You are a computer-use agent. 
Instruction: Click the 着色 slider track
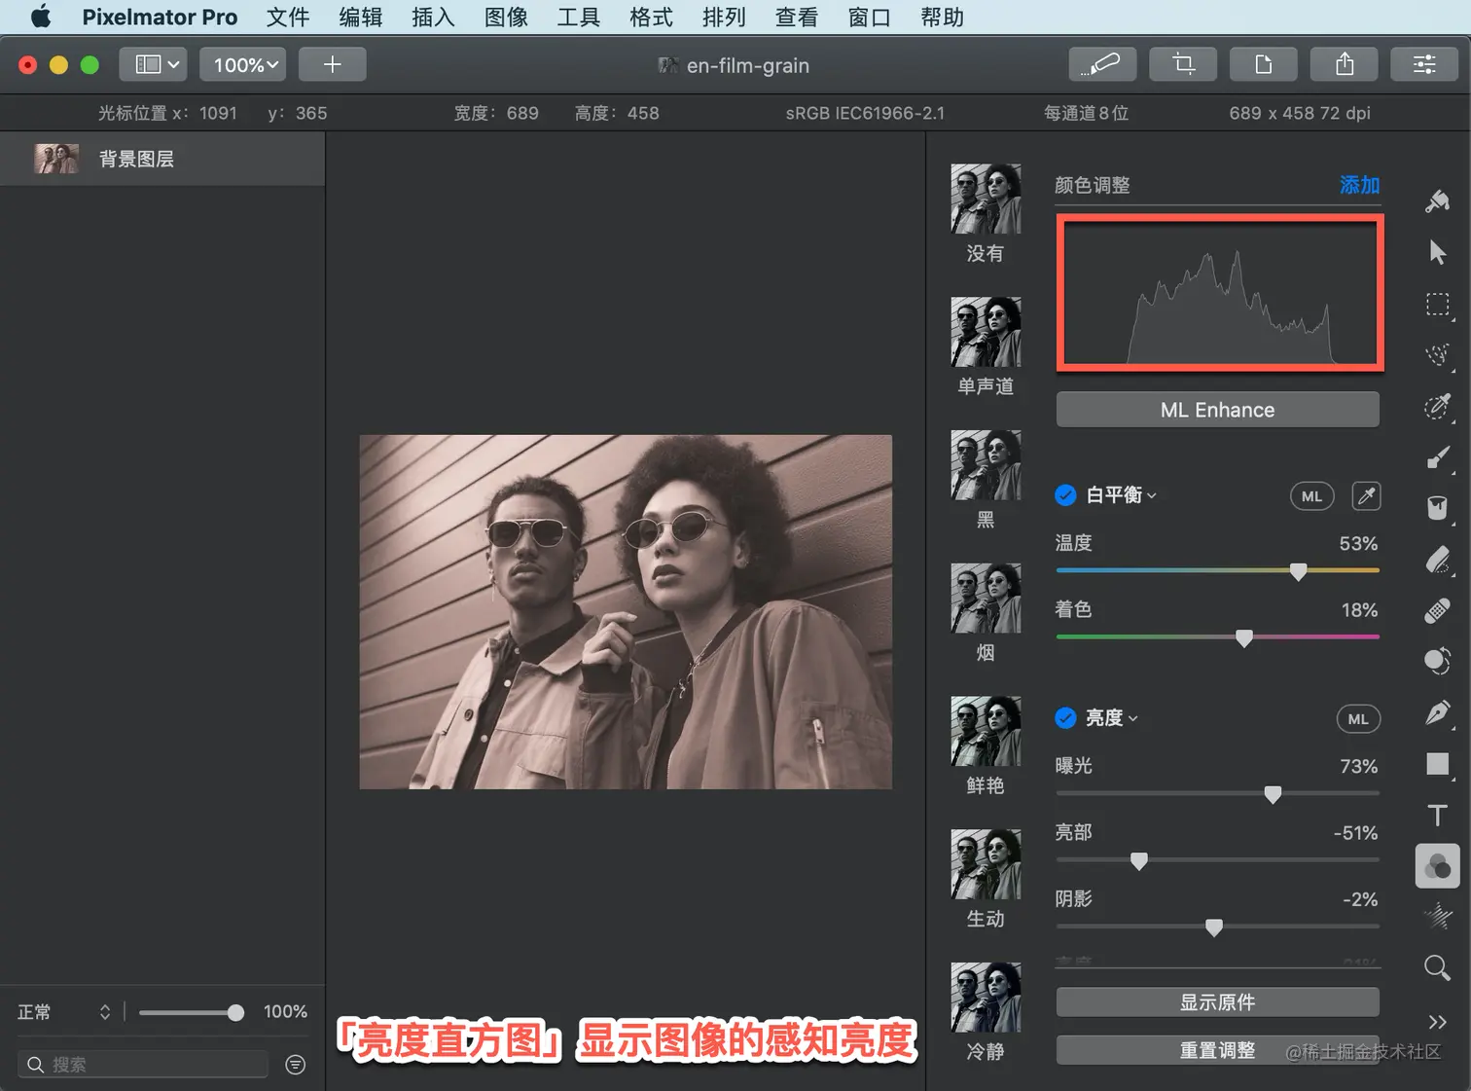point(1217,636)
